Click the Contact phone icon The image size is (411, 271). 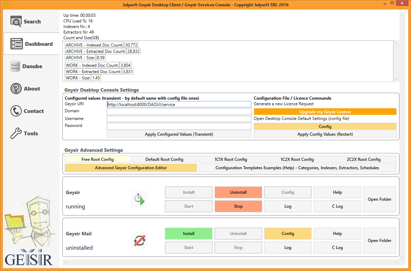16,111
